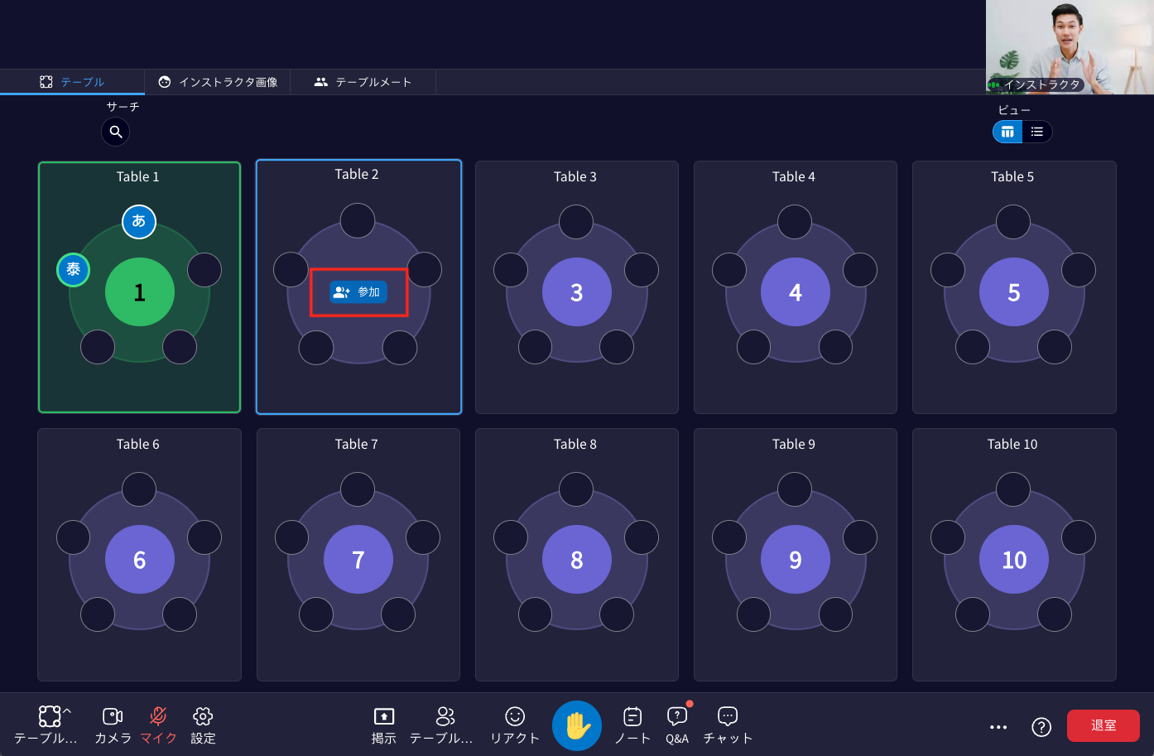
Task: Click the top empty seat at Table 10
Action: [1013, 489]
